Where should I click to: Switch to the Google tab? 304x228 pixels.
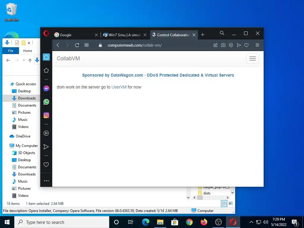74,35
